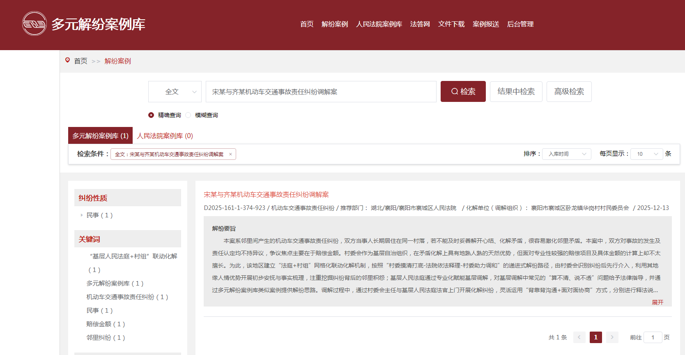Switch to 人民法院案例库 (0) tab
This screenshot has height=355, width=685.
coord(165,136)
